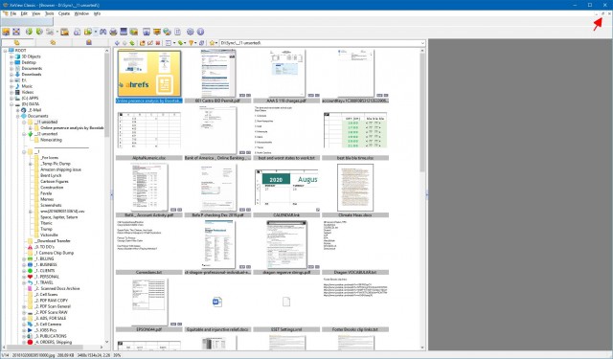Screen dimensions: 613x359
Task: Click the binoculars search icon
Action: click(102, 32)
